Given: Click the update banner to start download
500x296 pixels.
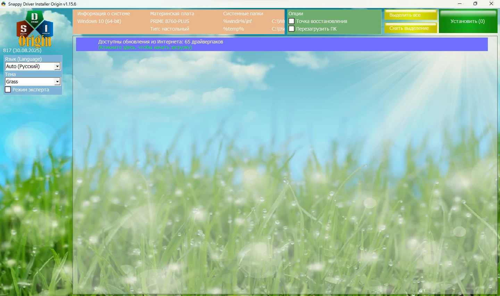Looking at the screenshot, I should click(282, 44).
